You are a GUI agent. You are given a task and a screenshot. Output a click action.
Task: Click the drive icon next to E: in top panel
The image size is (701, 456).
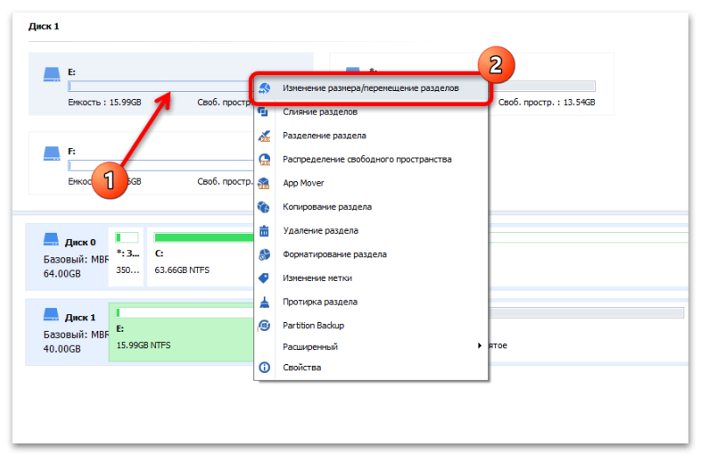click(x=52, y=74)
